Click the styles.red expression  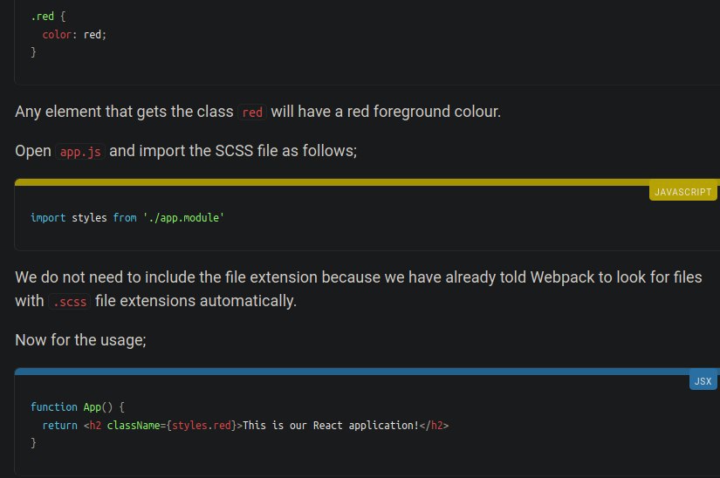click(202, 426)
